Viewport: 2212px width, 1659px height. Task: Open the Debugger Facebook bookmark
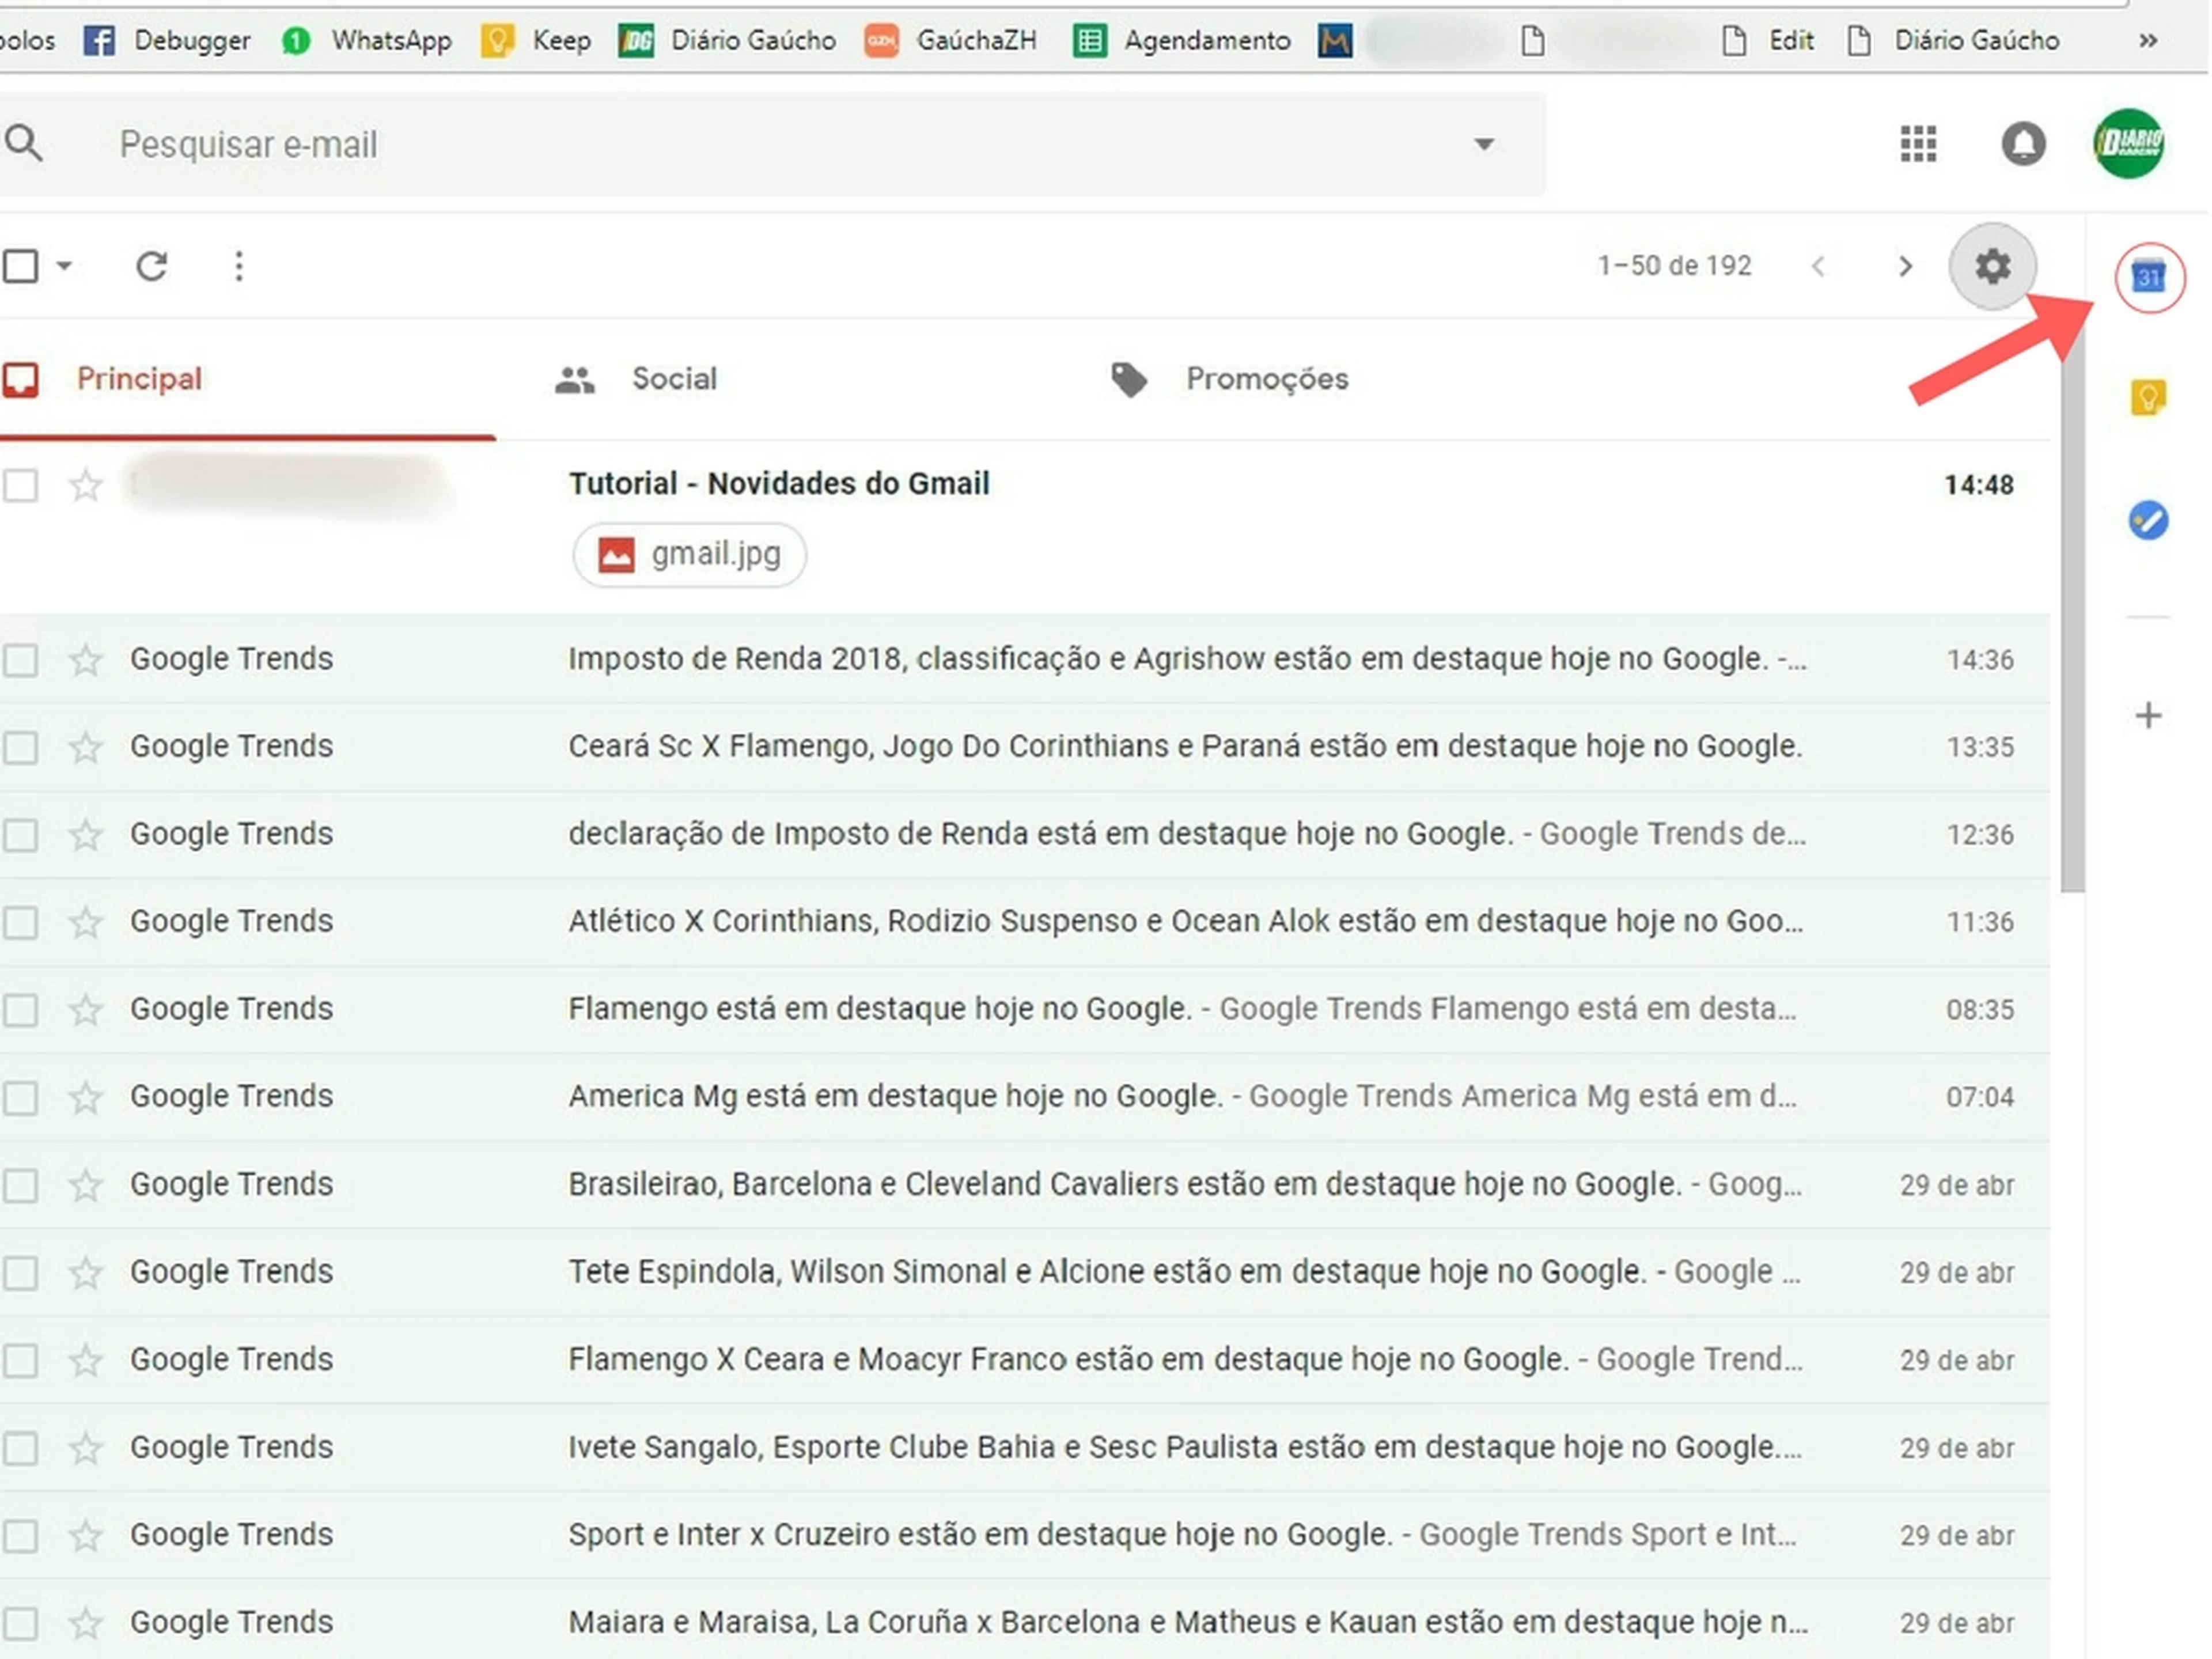[167, 40]
